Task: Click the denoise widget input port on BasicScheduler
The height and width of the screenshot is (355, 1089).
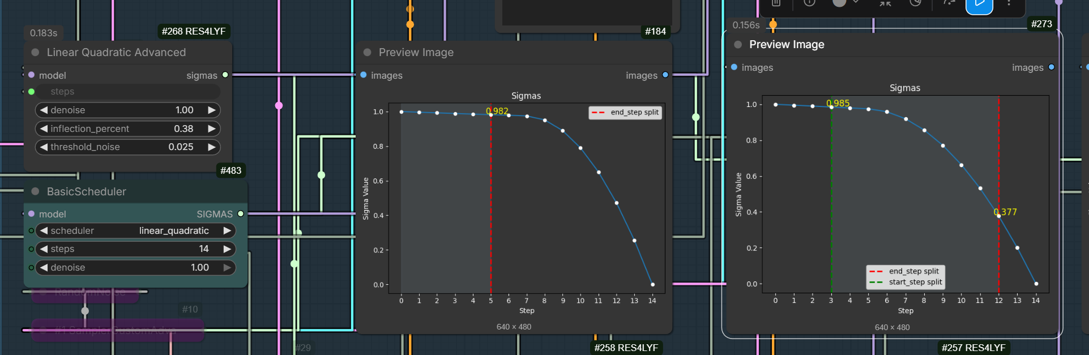Action: click(31, 267)
